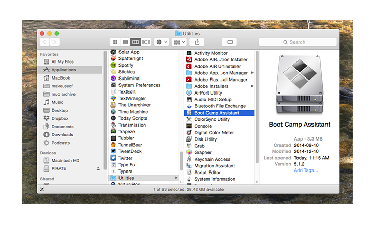
Task: Click the Applications column scrollbar
Action: tap(182, 161)
